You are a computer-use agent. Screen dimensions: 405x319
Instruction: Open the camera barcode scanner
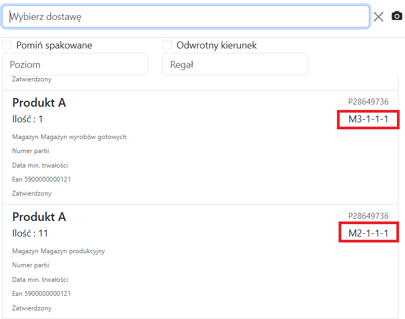click(x=397, y=16)
